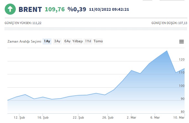Click the 11/03/2022 09:42:21 timestamp
Image resolution: width=189 pixels, height=123 pixels.
tap(109, 9)
